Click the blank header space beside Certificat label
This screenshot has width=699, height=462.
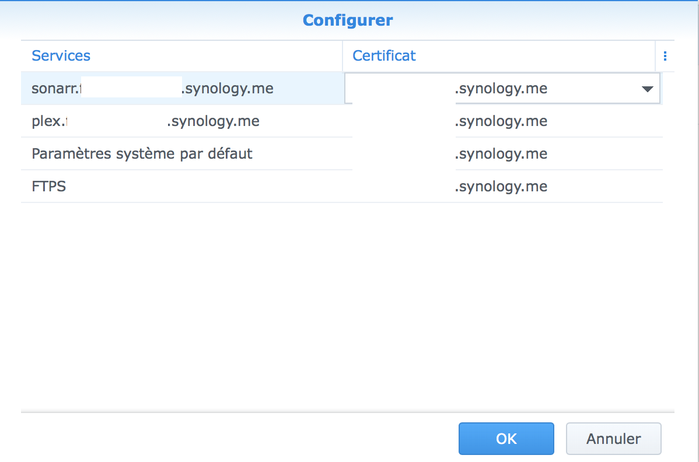point(537,56)
